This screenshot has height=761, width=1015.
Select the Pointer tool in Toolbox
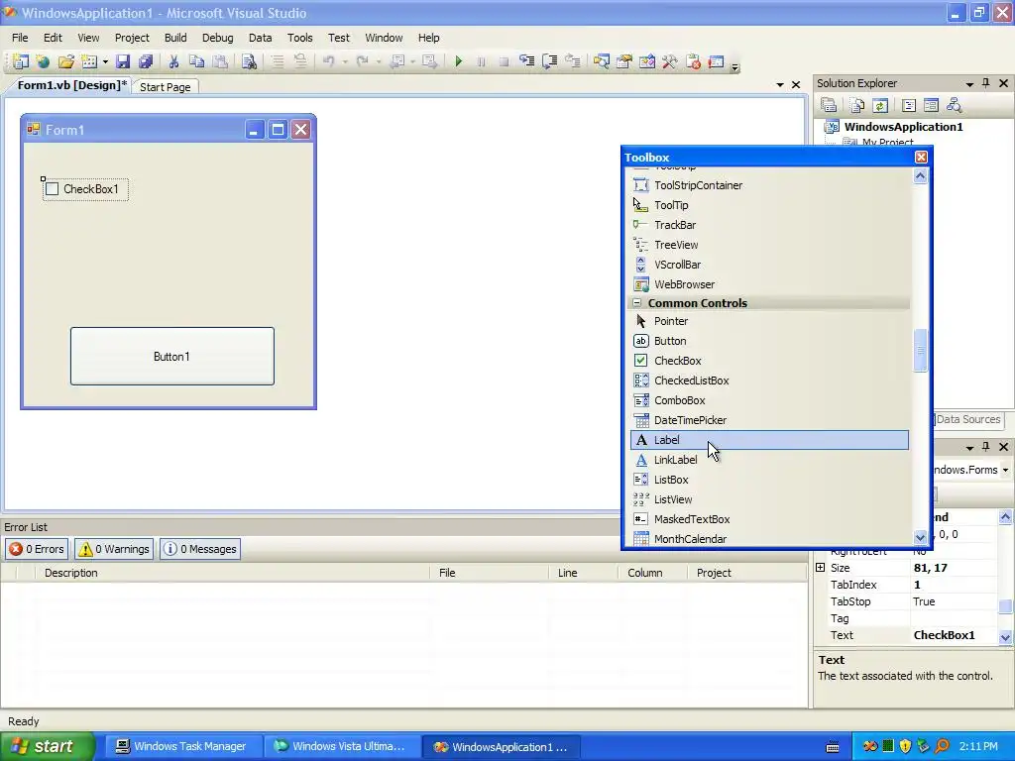click(769, 321)
